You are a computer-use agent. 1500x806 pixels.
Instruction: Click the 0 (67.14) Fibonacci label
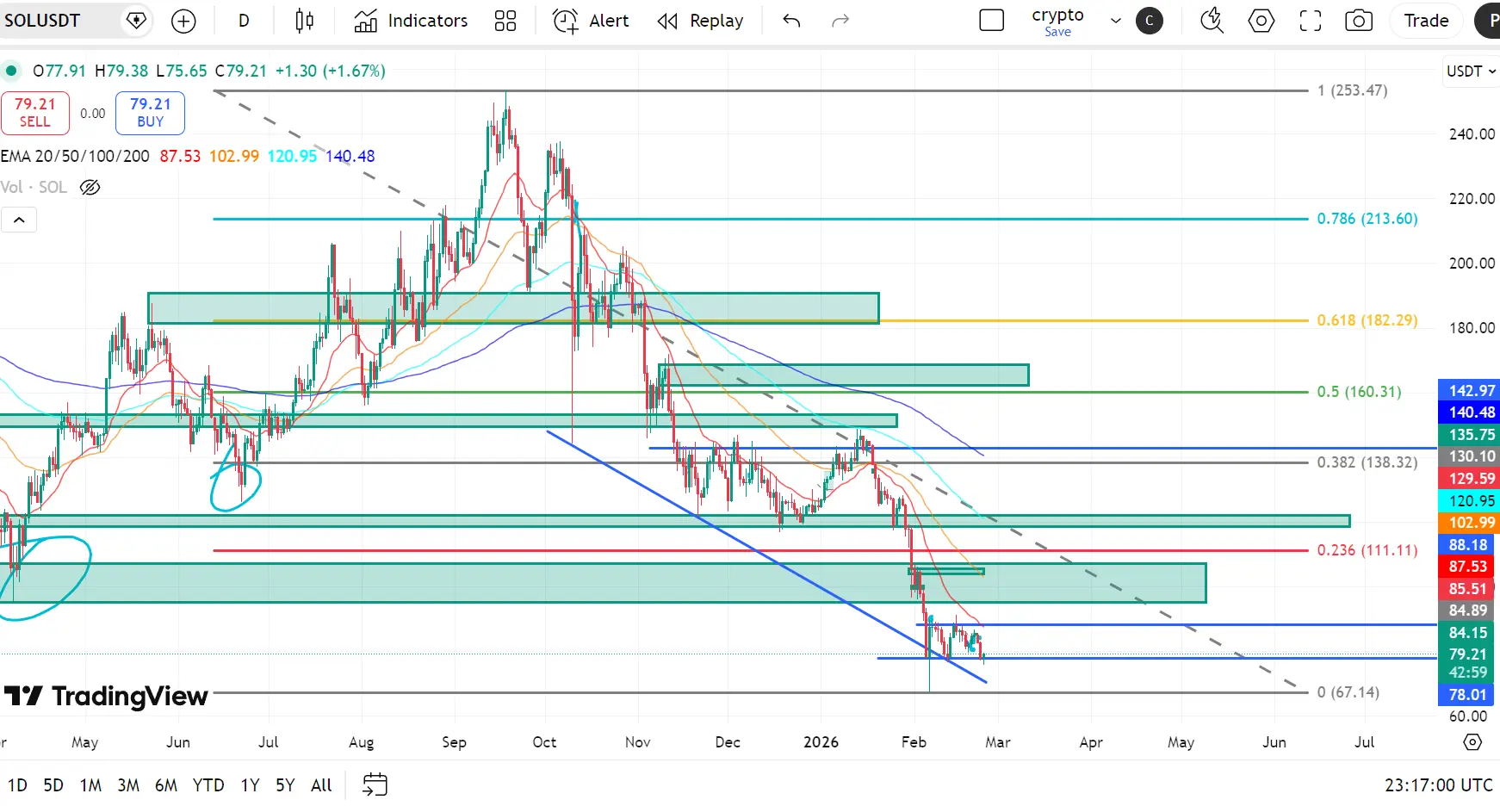pos(1348,692)
